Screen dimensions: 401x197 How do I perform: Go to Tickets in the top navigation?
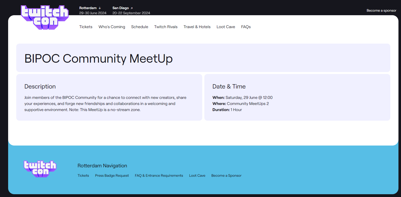click(x=86, y=27)
